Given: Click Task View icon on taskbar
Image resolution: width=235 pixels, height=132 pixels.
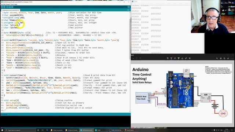Looking at the screenshot, I should (x=43, y=130).
